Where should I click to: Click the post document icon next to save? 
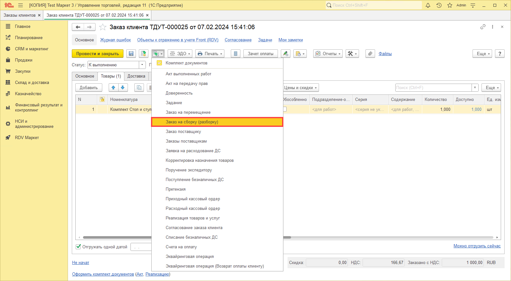pos(144,54)
